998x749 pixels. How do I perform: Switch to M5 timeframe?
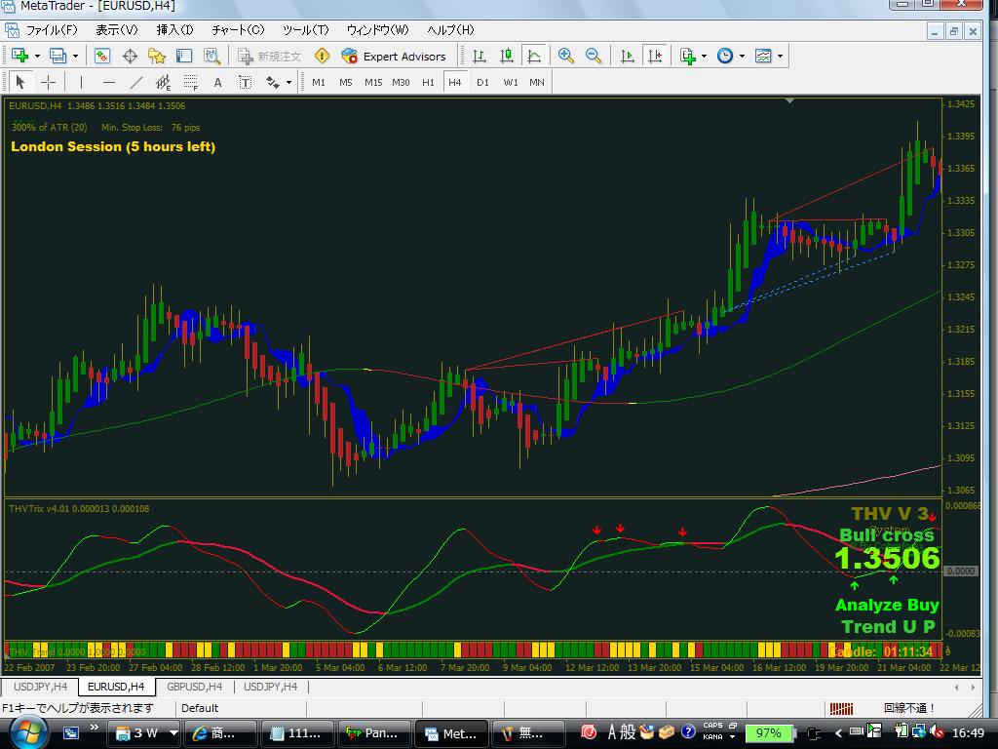point(346,82)
